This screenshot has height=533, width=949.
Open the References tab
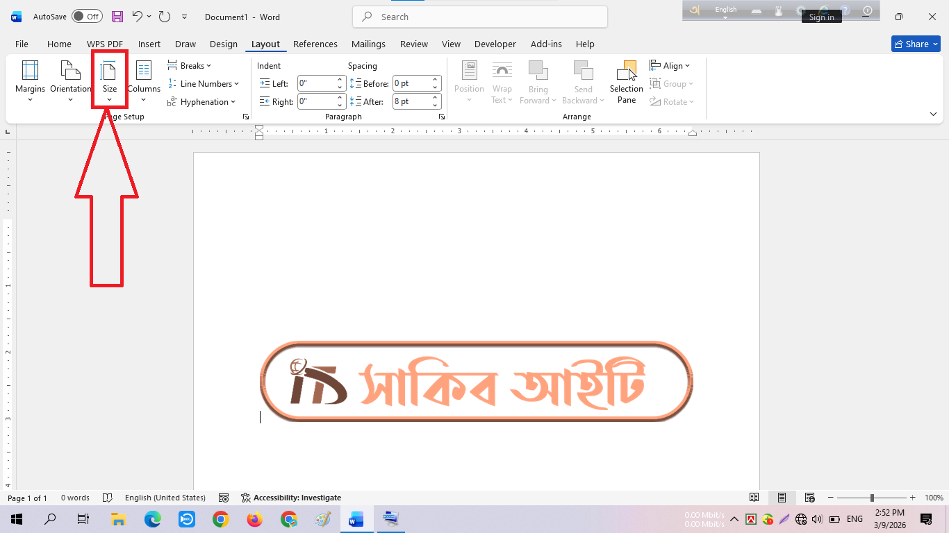point(315,44)
